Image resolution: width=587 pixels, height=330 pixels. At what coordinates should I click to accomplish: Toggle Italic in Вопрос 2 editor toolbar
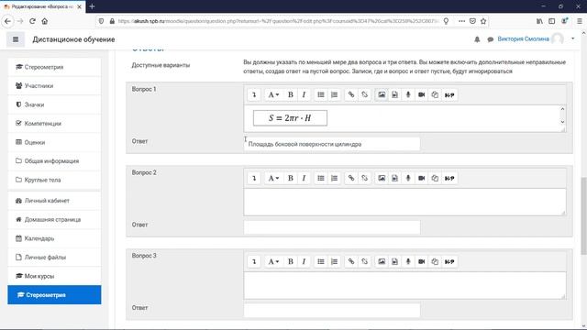(304, 179)
